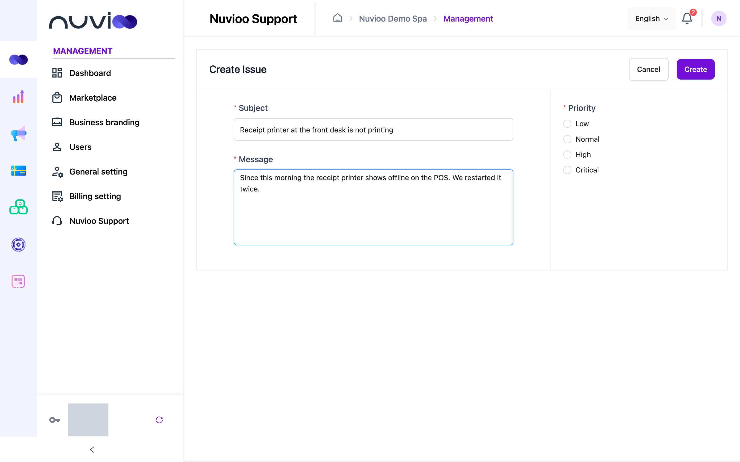Click the Create Issue heading
The image size is (740, 462).
click(238, 69)
